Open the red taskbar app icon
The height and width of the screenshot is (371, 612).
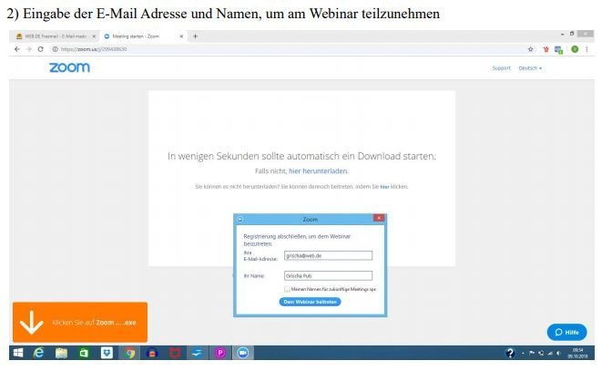(175, 353)
